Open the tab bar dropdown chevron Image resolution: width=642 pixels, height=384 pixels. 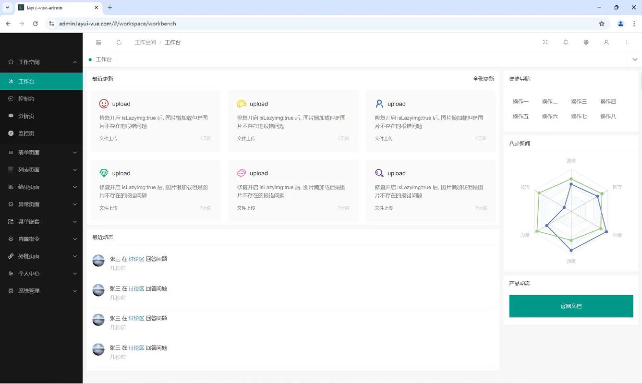pyautogui.click(x=635, y=60)
